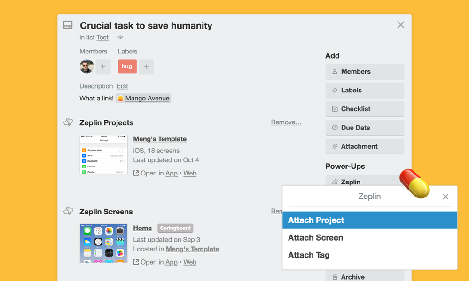Select Attach Screen in Zeplin menu
Image resolution: width=469 pixels, height=281 pixels.
point(370,238)
